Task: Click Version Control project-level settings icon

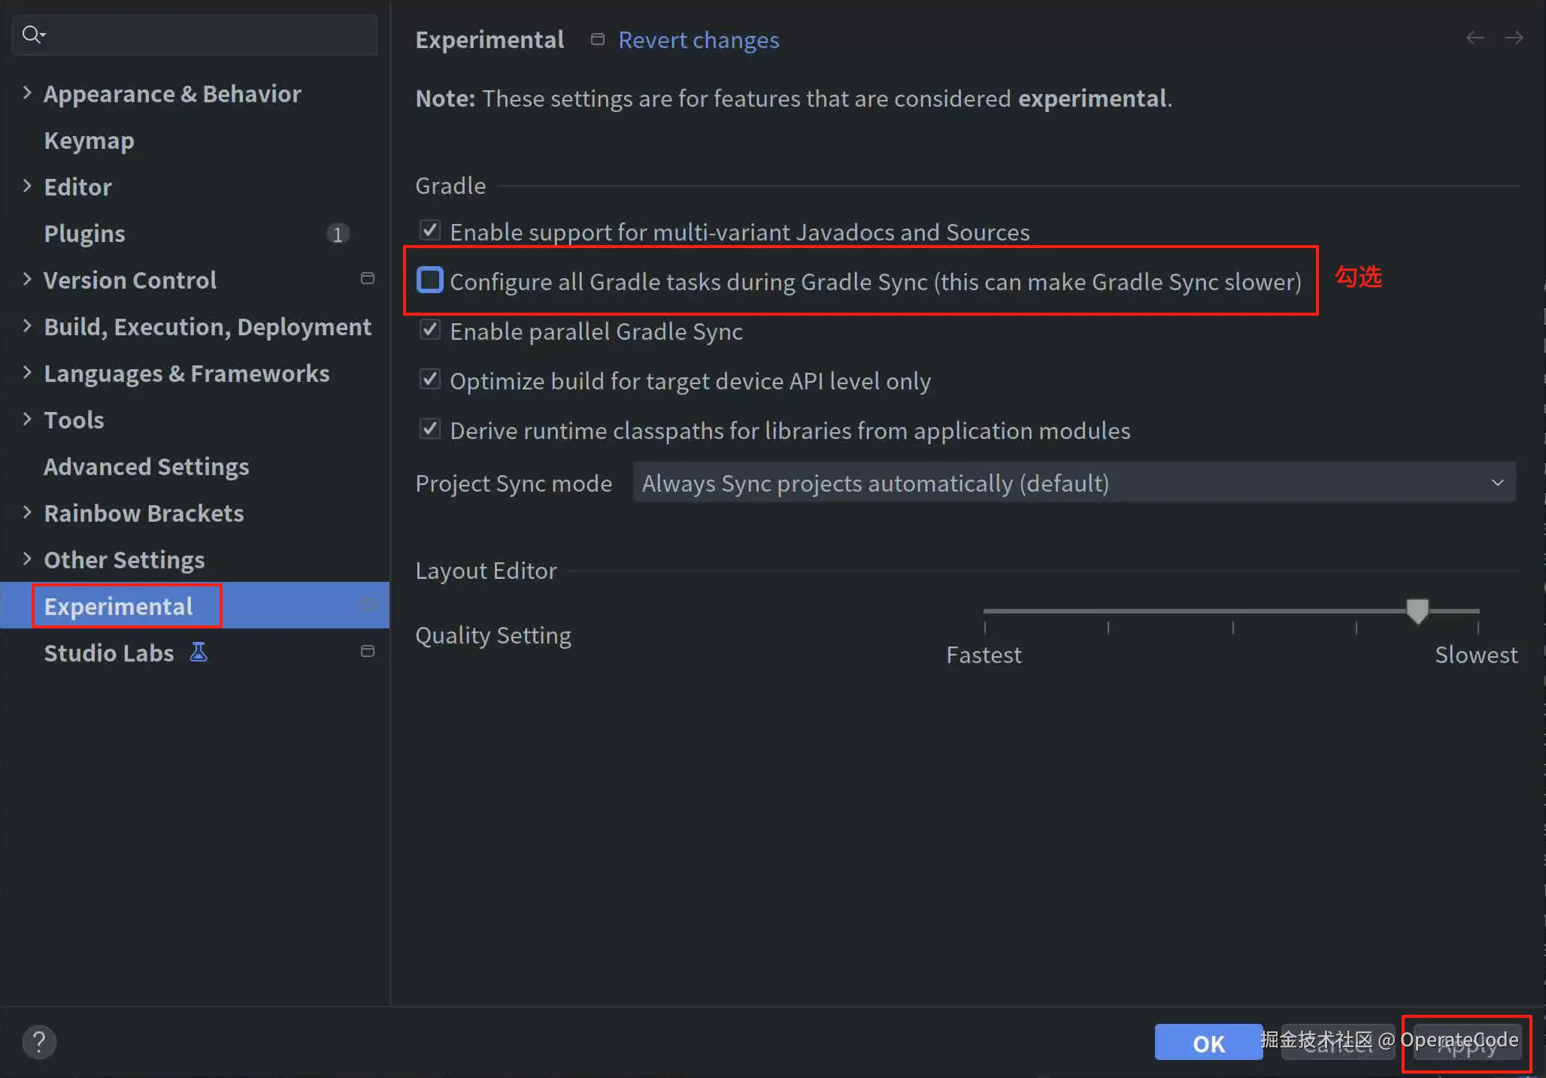Action: click(x=368, y=279)
